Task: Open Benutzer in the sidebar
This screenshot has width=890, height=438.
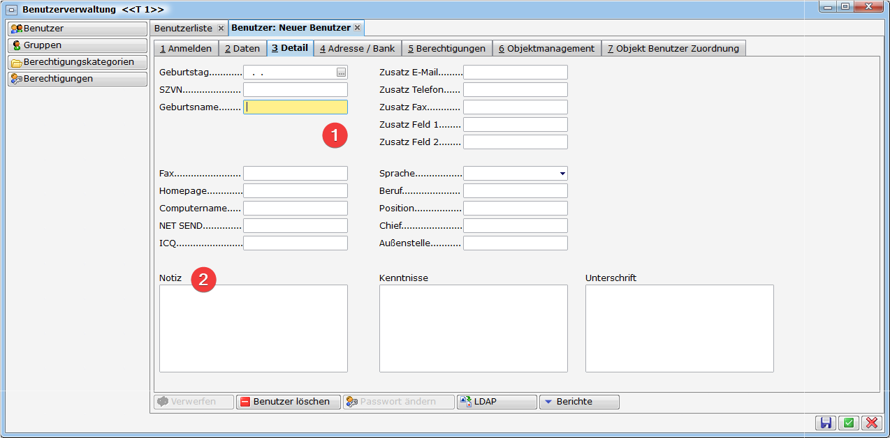Action: [x=77, y=29]
